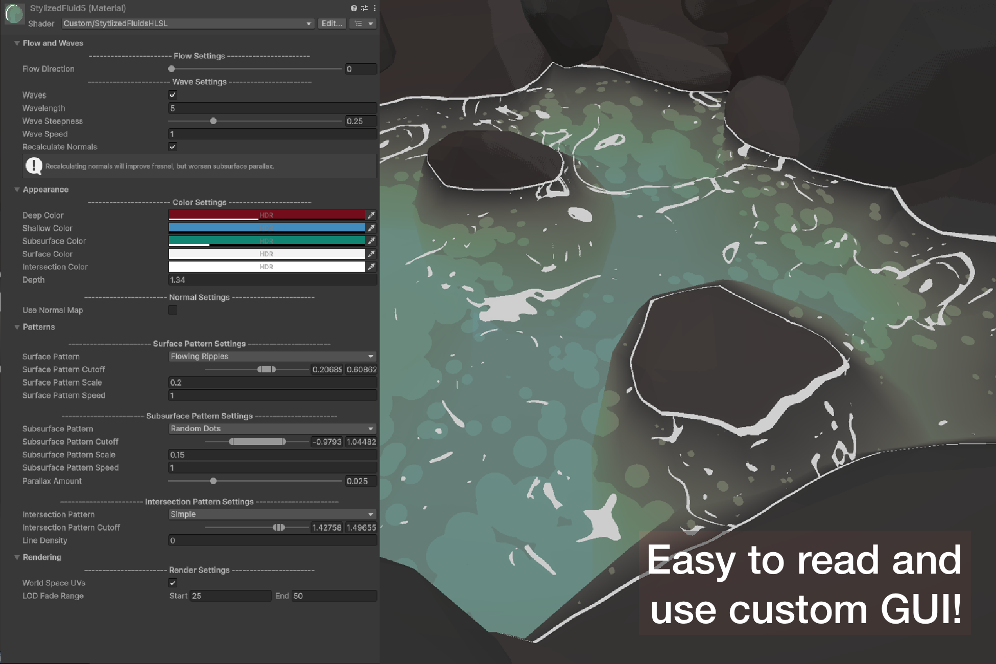The width and height of the screenshot is (996, 664).
Task: Click the Line Density value field
Action: [272, 540]
